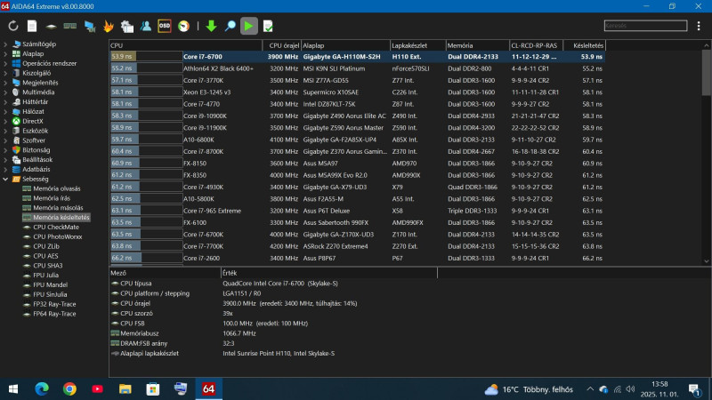Screen dimensions: 712x400
Task: Start the benchmark with green play button
Action: click(x=249, y=26)
